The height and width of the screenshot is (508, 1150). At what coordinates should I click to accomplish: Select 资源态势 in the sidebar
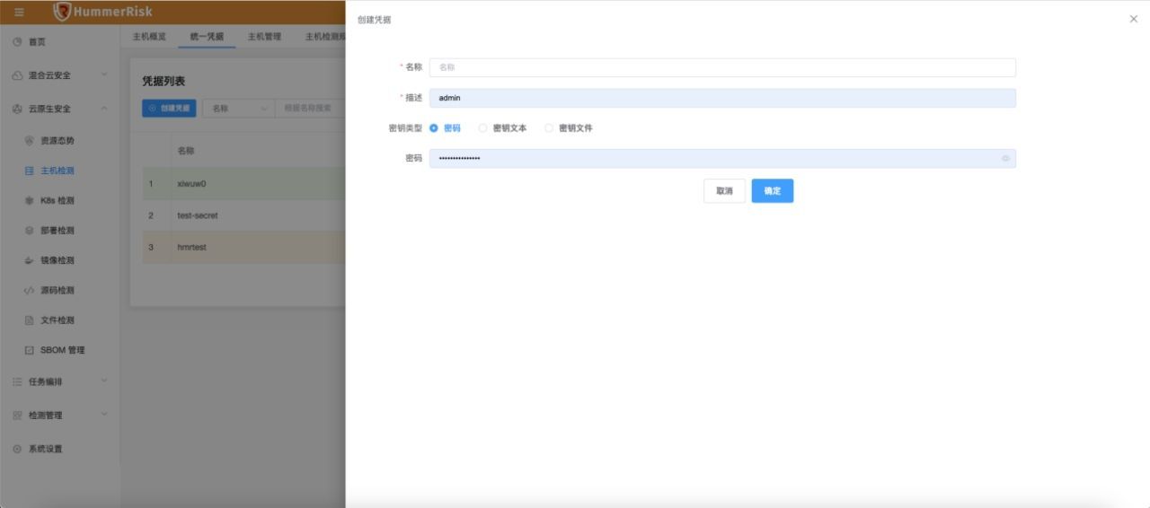(57, 141)
